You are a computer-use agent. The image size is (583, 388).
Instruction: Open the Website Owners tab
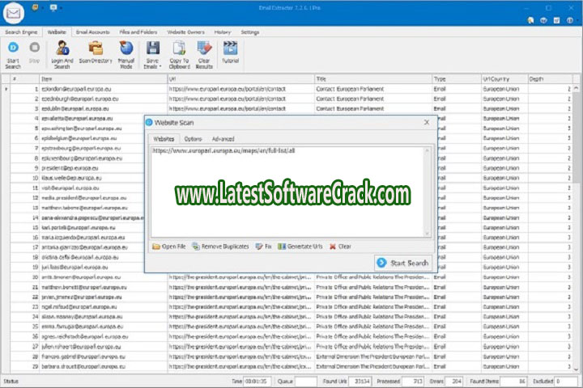point(185,32)
